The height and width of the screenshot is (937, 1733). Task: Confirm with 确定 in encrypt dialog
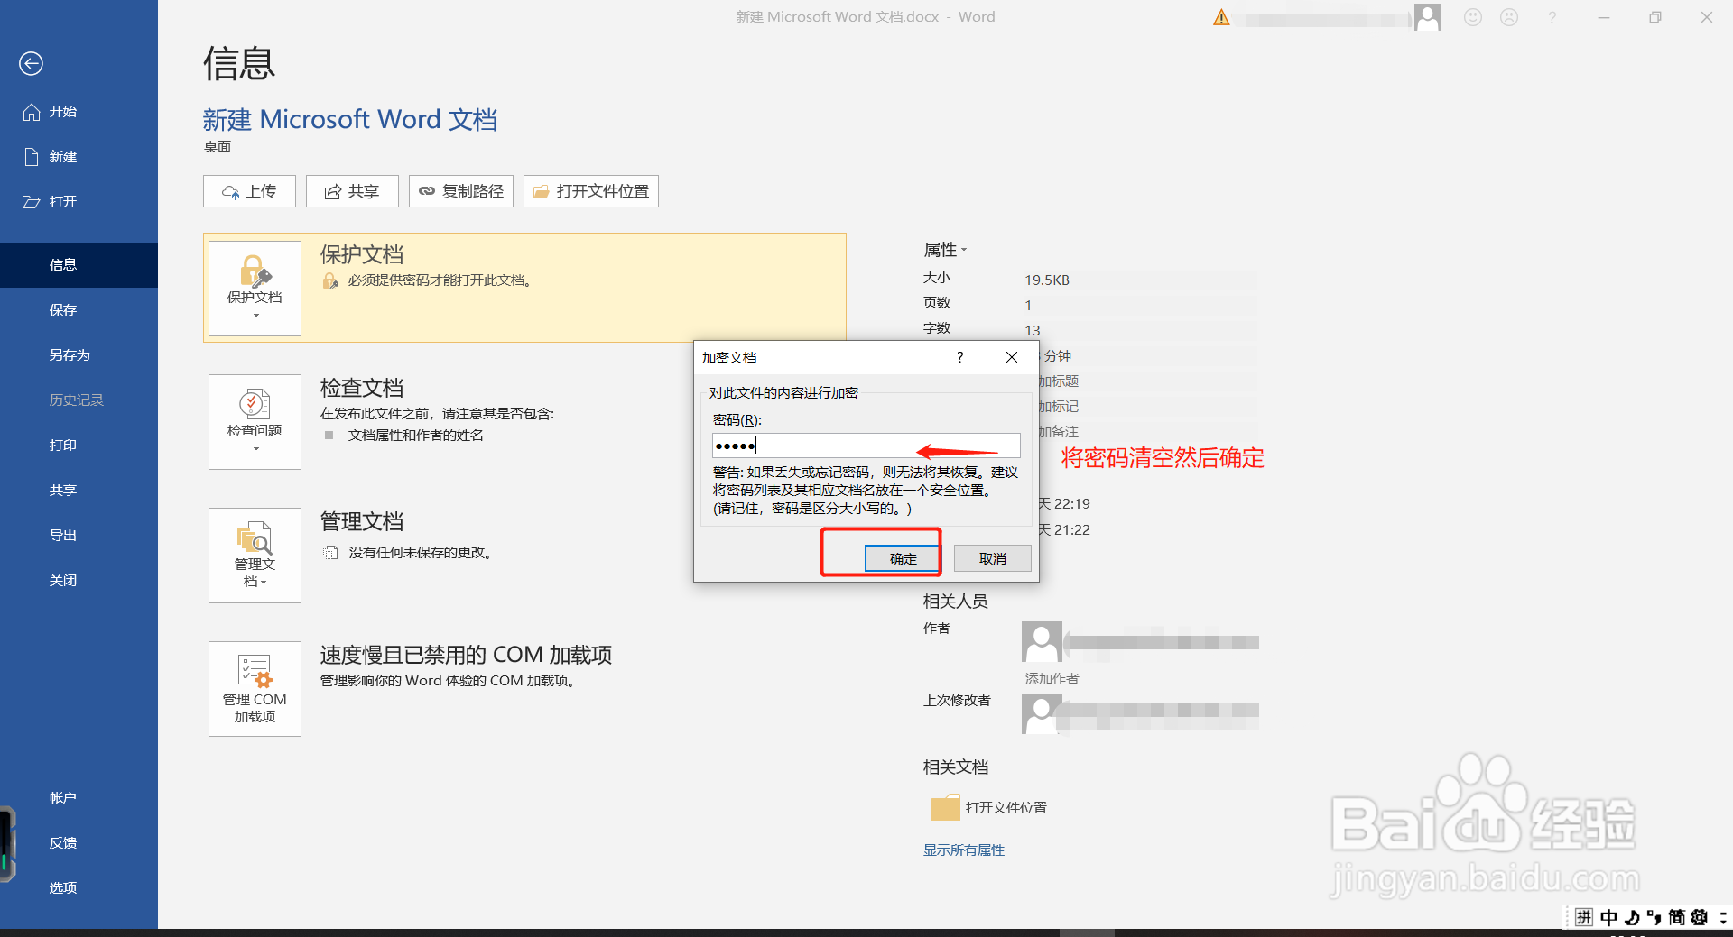pyautogui.click(x=903, y=559)
